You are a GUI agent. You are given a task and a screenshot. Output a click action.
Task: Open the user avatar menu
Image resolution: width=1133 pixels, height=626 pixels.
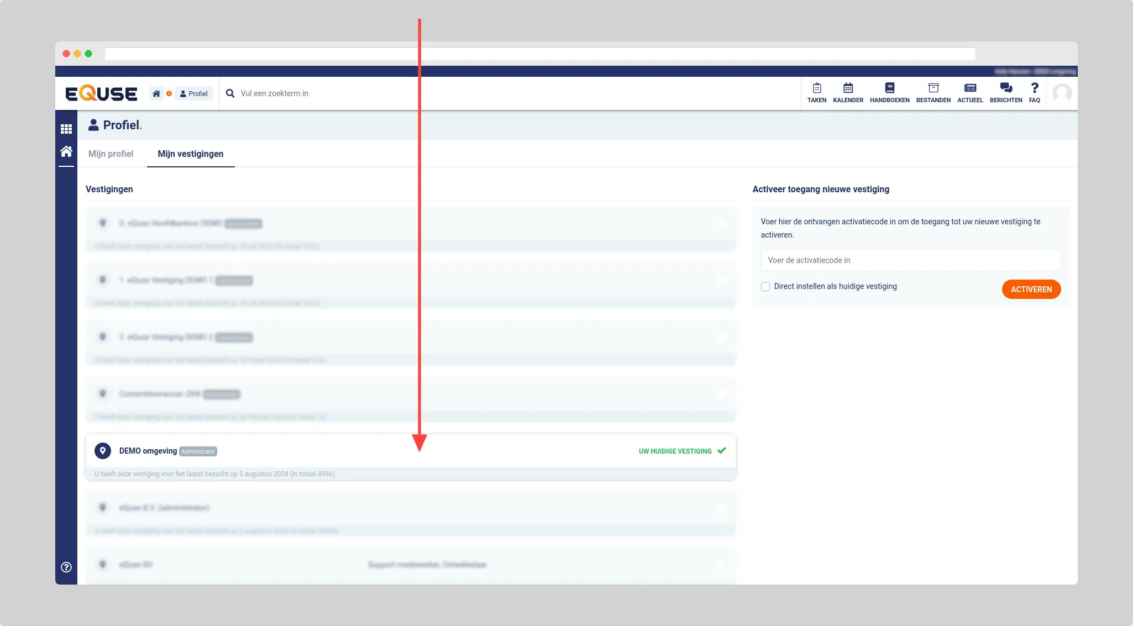(x=1062, y=93)
